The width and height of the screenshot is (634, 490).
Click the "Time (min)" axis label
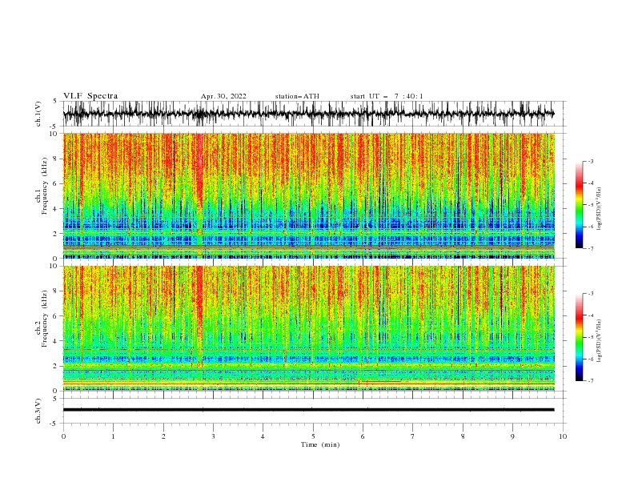pyautogui.click(x=320, y=444)
